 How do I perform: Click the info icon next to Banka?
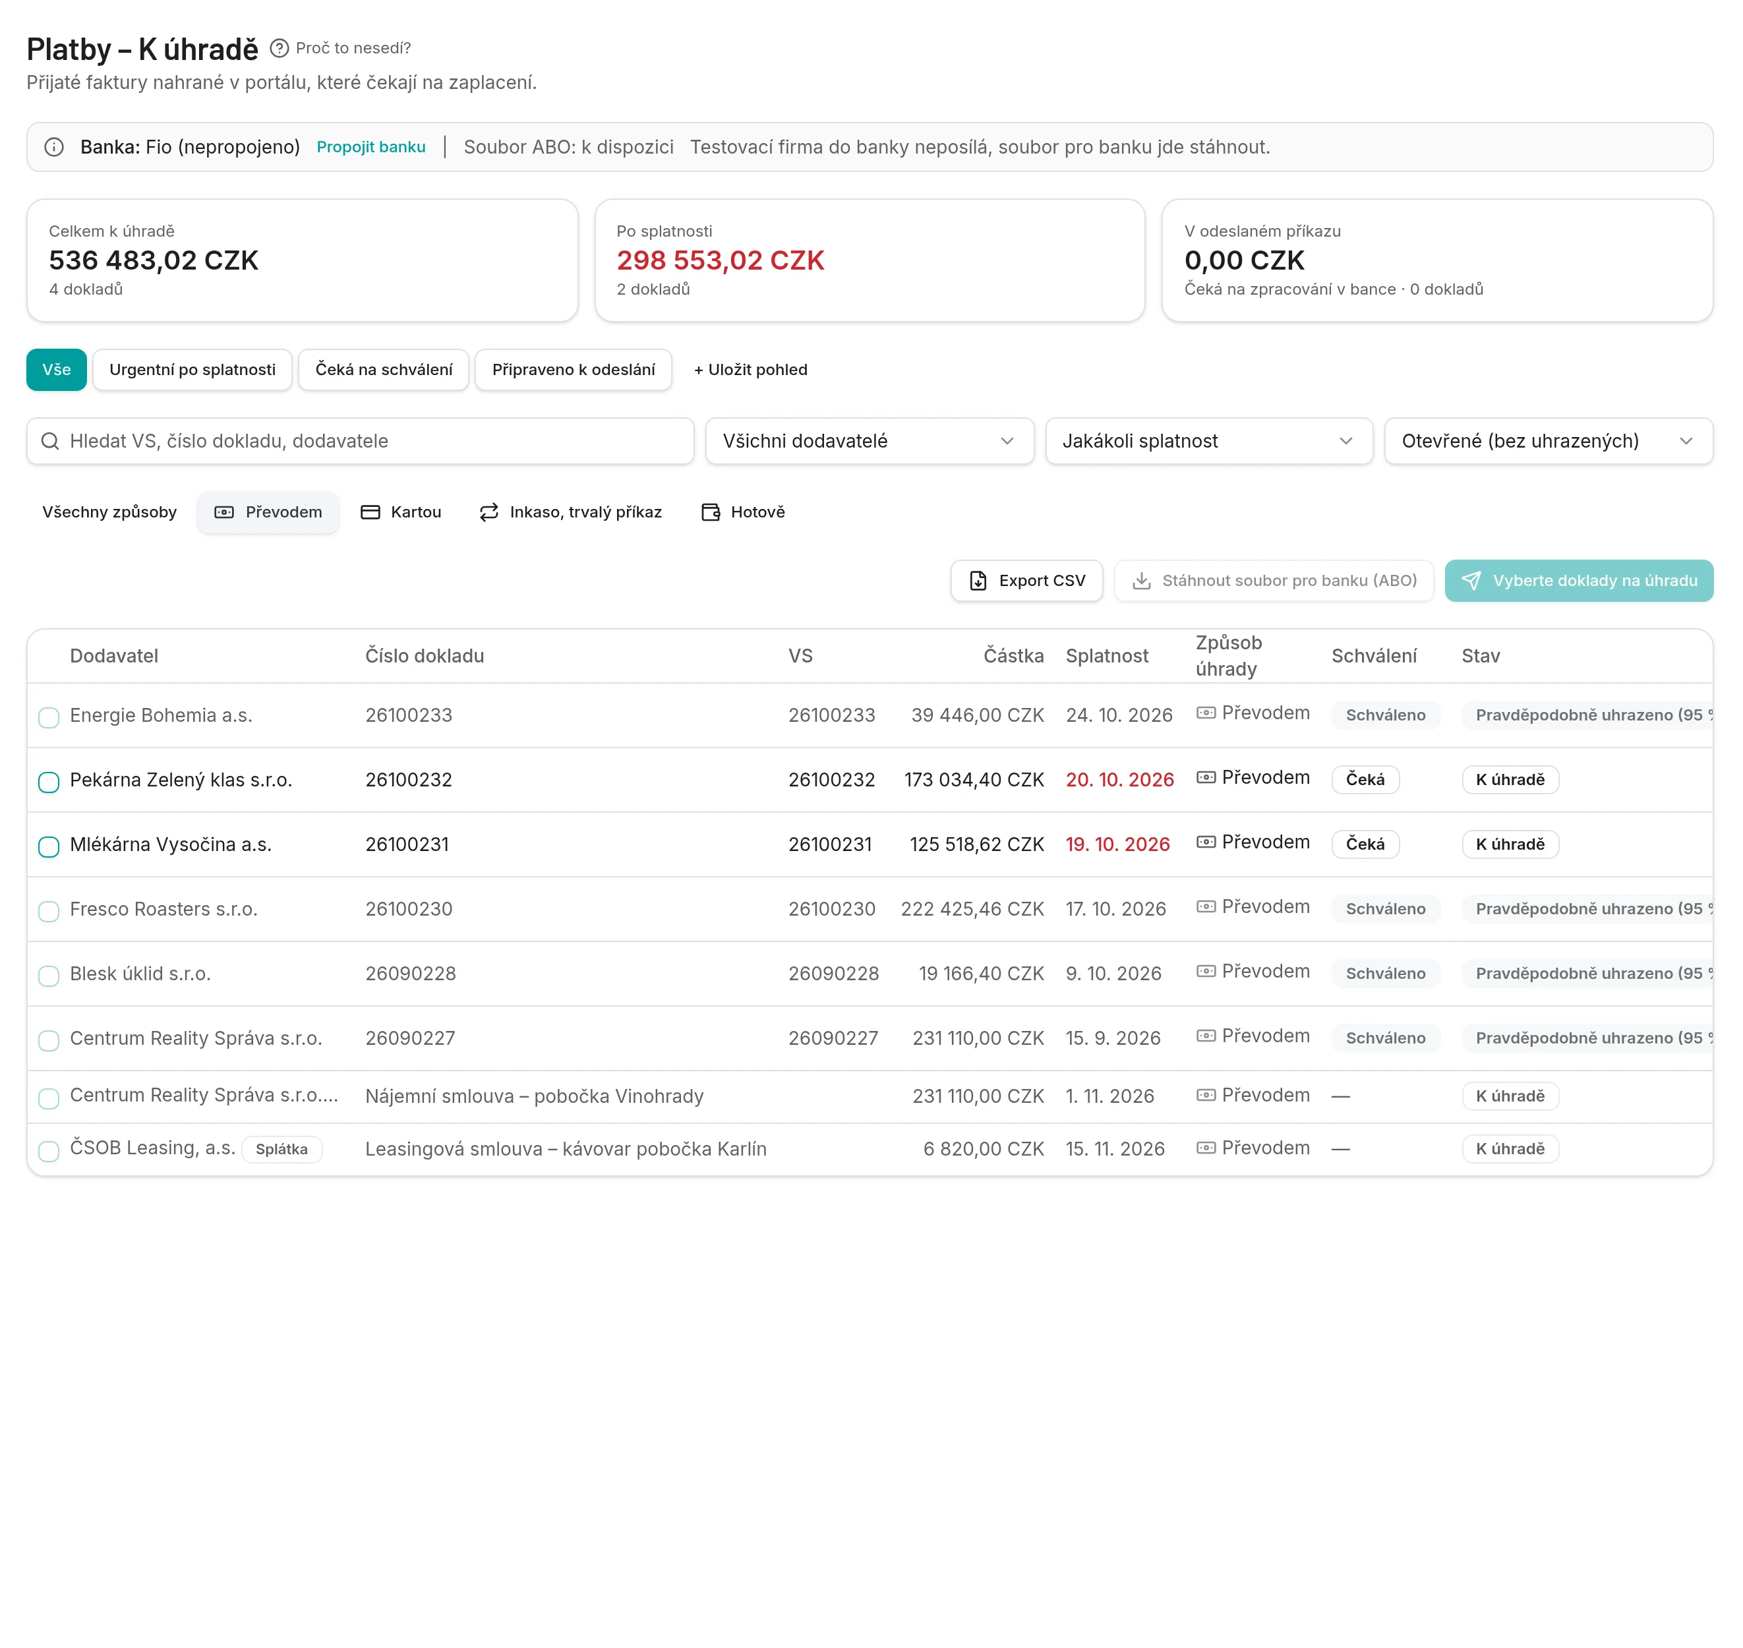pos(55,147)
